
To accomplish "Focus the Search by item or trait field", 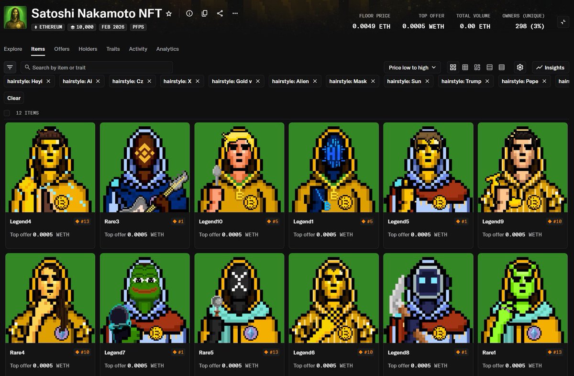I will pyautogui.click(x=97, y=67).
